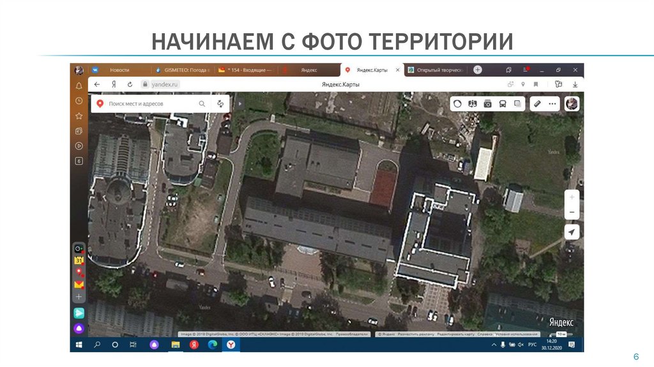
Task: Click the search field for places and addresses
Action: tap(150, 104)
